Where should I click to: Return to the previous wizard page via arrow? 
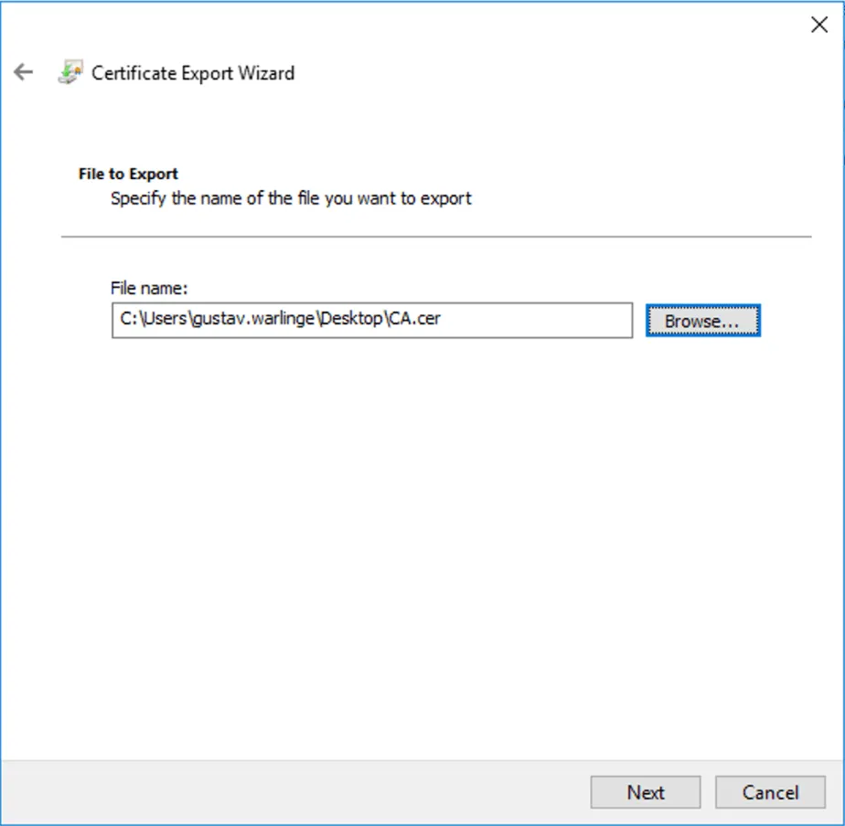tap(23, 71)
